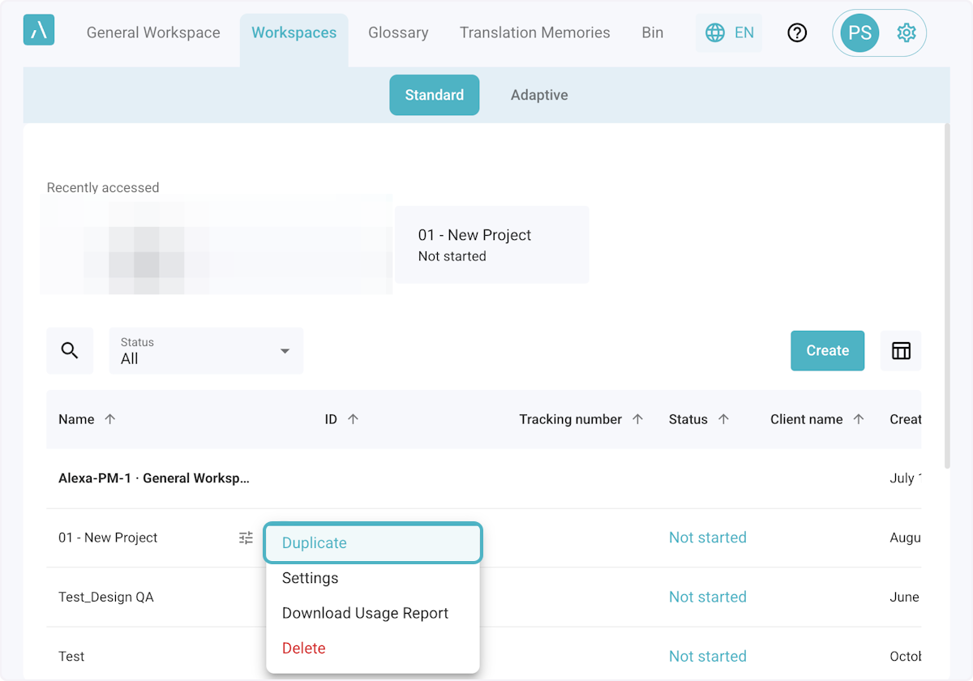
Task: Switch to Adaptive workspace mode
Action: pyautogui.click(x=538, y=95)
